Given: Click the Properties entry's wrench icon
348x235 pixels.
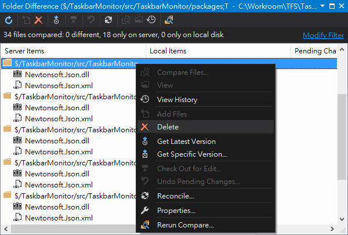Looking at the screenshot, I should [x=144, y=211].
